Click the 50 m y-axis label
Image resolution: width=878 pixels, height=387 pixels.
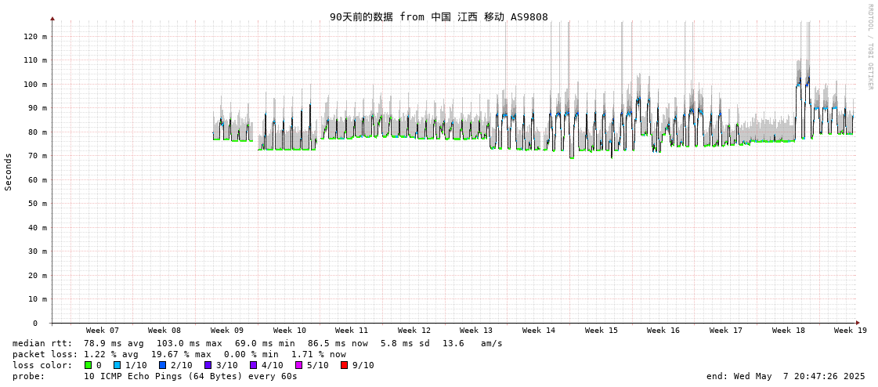click(38, 204)
